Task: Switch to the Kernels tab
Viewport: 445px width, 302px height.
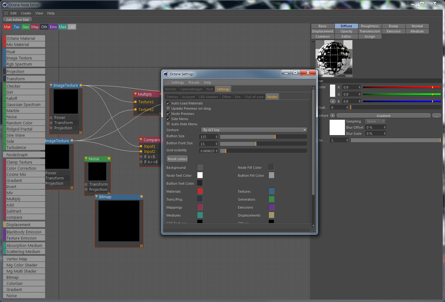Action: (171, 89)
